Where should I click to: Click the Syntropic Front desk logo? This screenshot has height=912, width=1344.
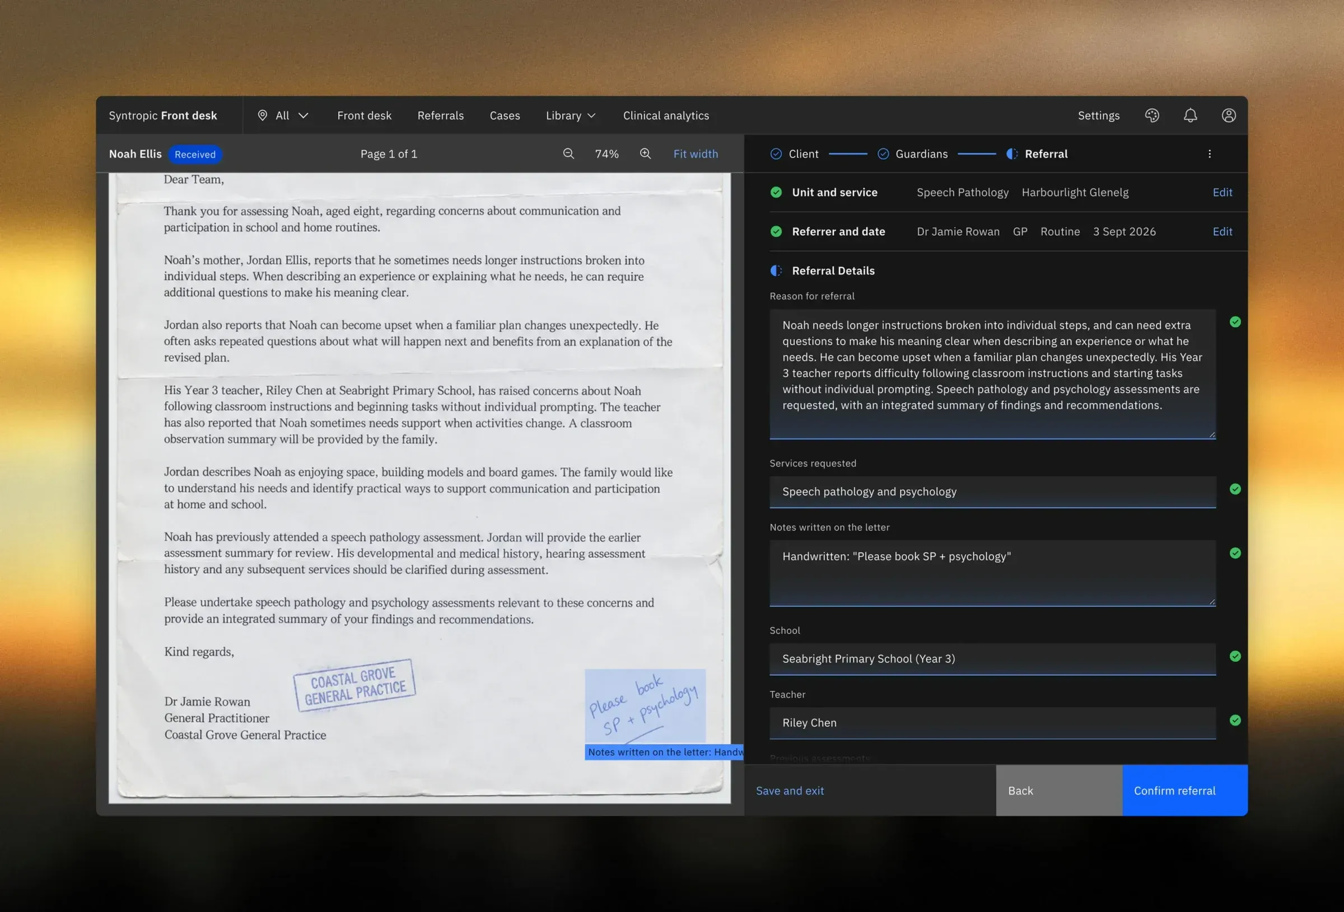click(x=163, y=116)
